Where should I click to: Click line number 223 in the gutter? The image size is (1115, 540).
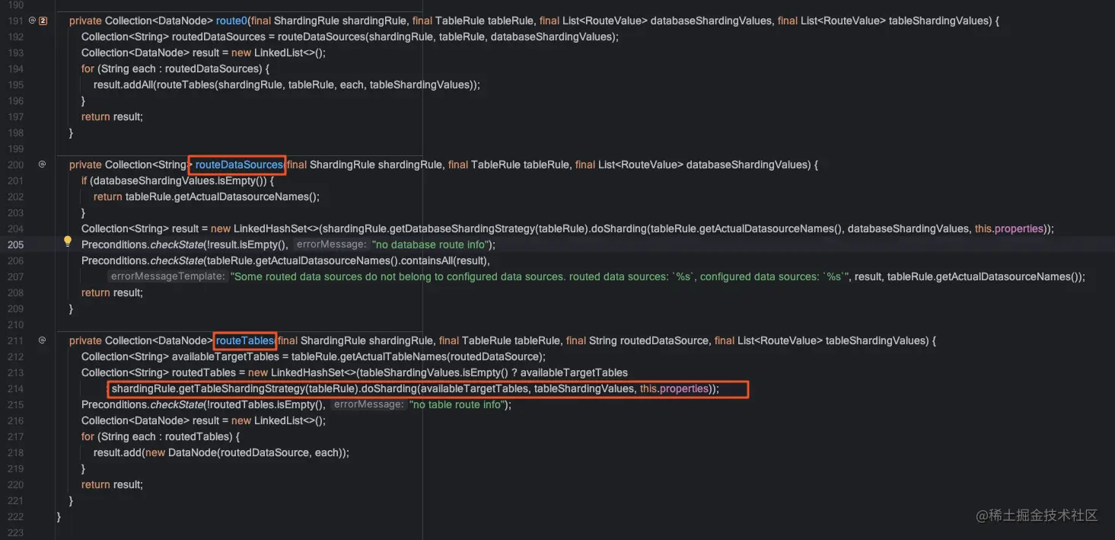coord(15,532)
